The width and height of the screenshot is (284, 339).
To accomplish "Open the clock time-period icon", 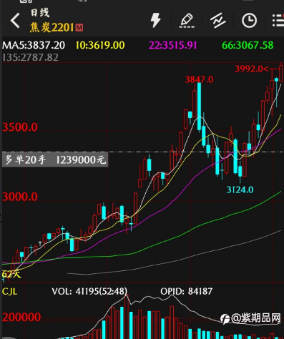I will [249, 21].
